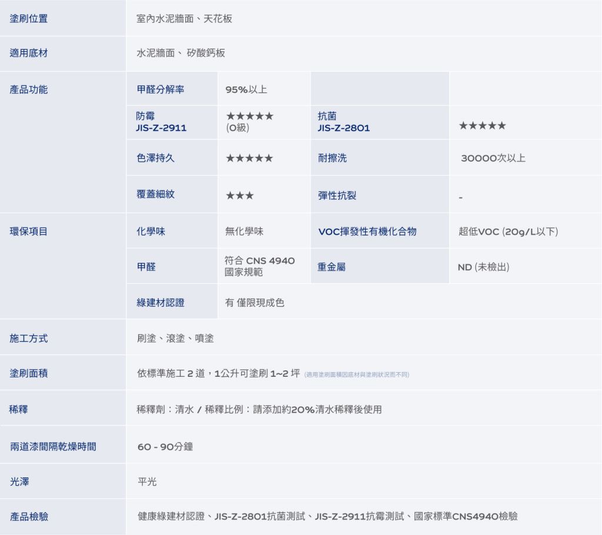This screenshot has width=602, height=535.
Task: Click the five-star rating for 防霉
Action: click(x=249, y=116)
